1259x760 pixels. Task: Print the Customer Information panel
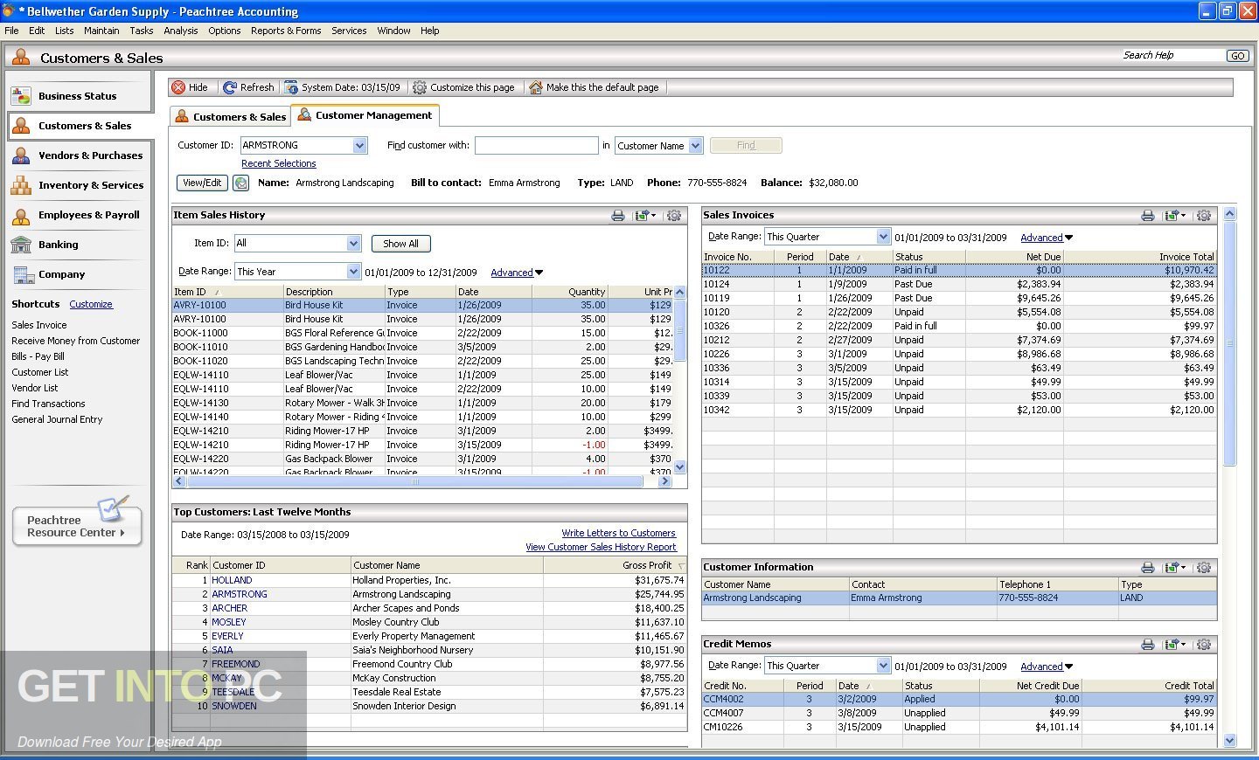(1148, 568)
